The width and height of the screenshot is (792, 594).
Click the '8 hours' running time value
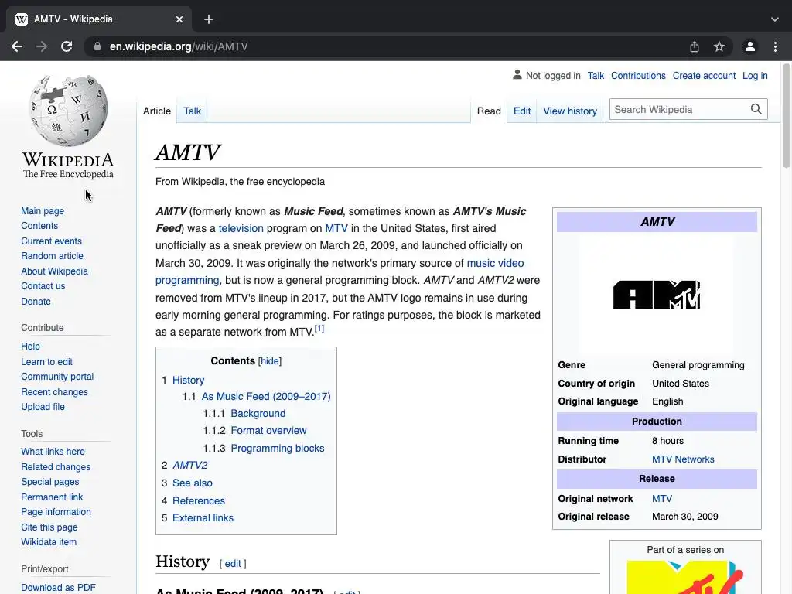tap(667, 441)
